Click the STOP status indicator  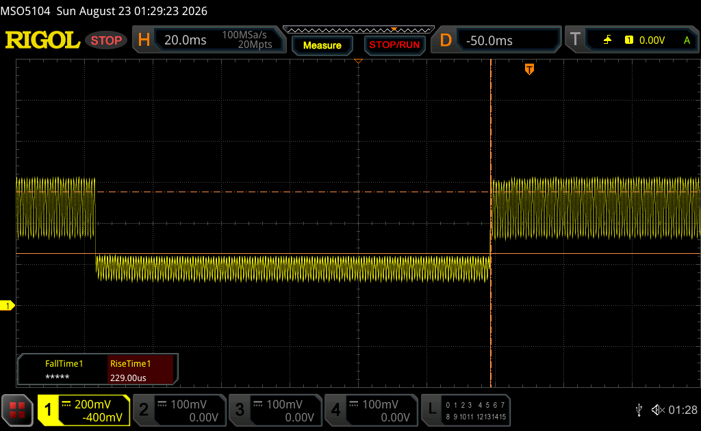(x=106, y=40)
